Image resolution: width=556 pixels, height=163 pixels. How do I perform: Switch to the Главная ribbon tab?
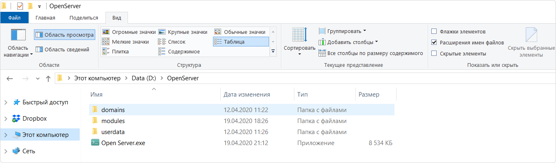click(45, 18)
